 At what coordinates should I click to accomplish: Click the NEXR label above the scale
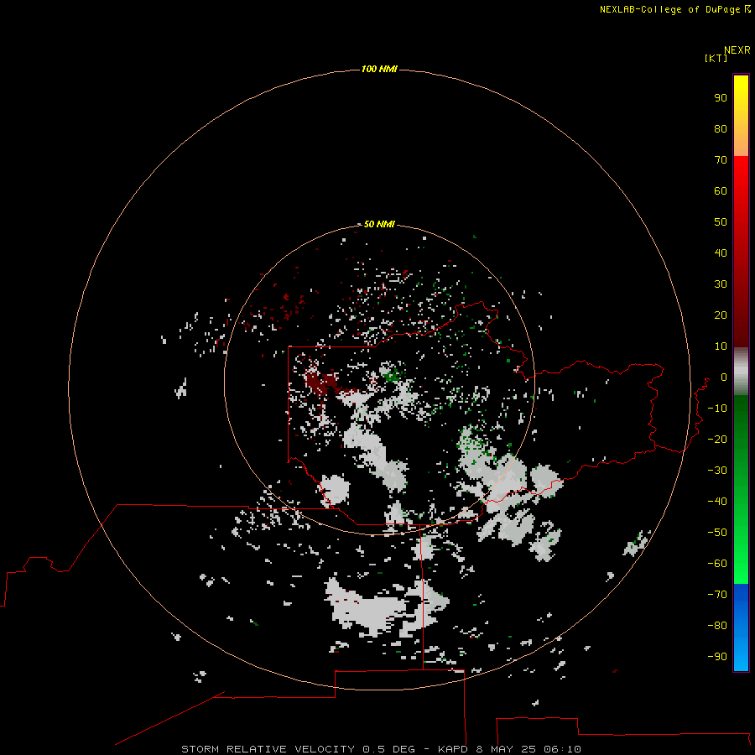click(737, 50)
